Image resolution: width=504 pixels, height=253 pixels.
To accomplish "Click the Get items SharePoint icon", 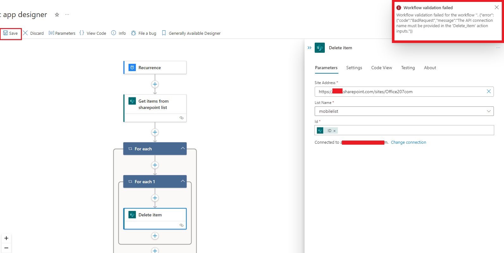I will pyautogui.click(x=132, y=101).
